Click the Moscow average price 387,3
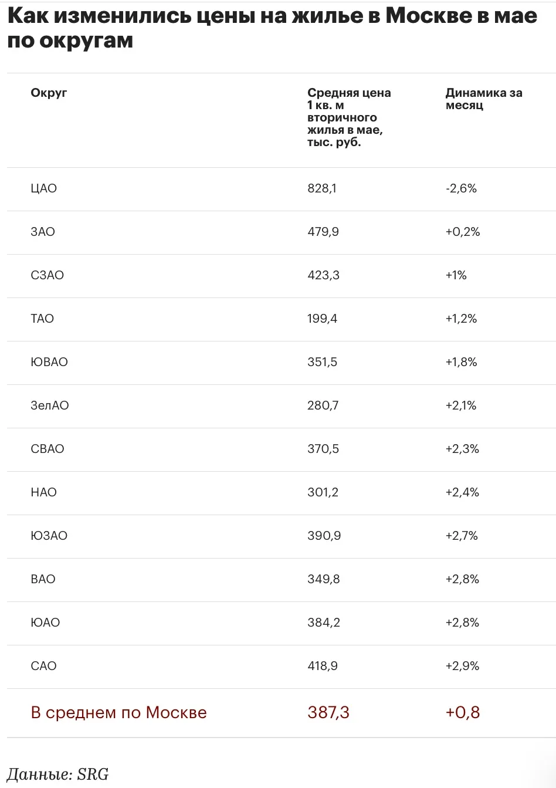Viewport: 556px width, 788px height. click(x=328, y=712)
